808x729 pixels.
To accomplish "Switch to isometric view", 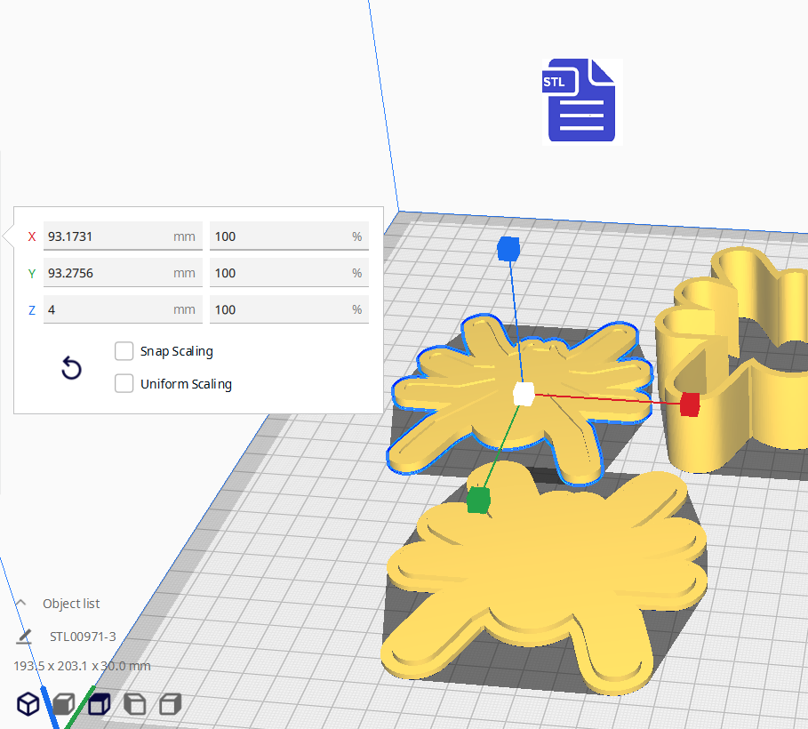I will click(x=28, y=703).
